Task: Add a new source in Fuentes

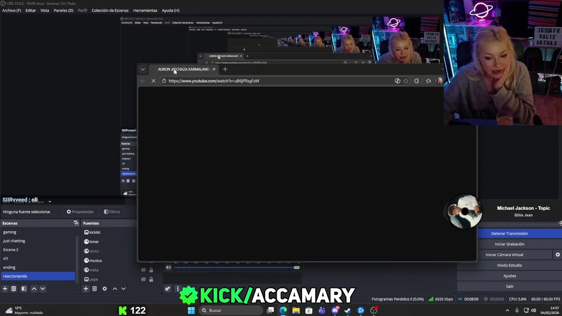Action: pos(86,289)
